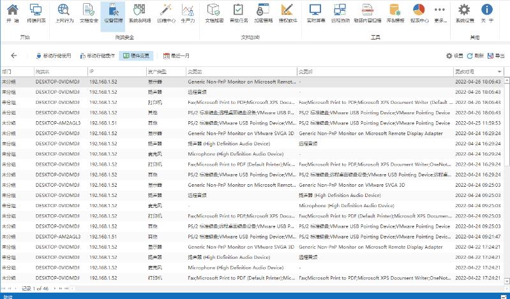Go back using the left arrow

(13, 56)
